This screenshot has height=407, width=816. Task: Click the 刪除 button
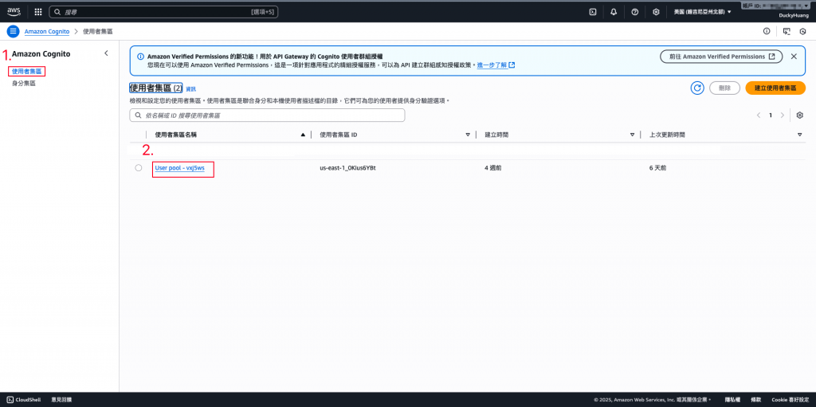[724, 88]
